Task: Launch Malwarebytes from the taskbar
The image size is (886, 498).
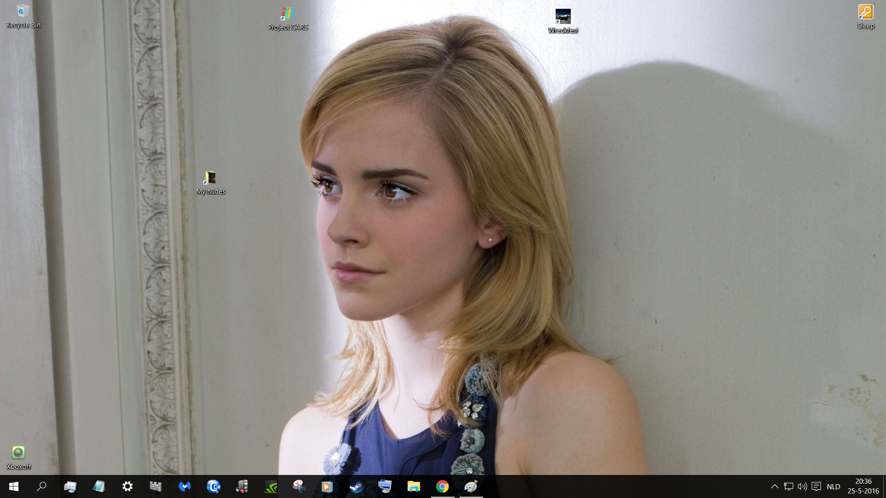Action: pyautogui.click(x=185, y=486)
